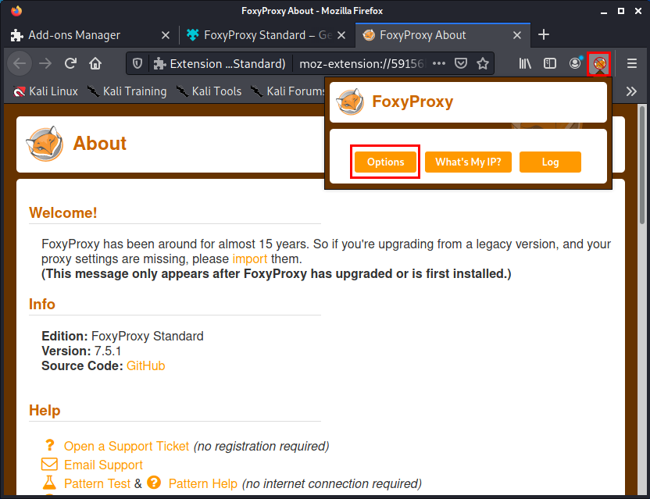The width and height of the screenshot is (650, 499).
Task: Click the What's My IP? button
Action: (x=468, y=162)
